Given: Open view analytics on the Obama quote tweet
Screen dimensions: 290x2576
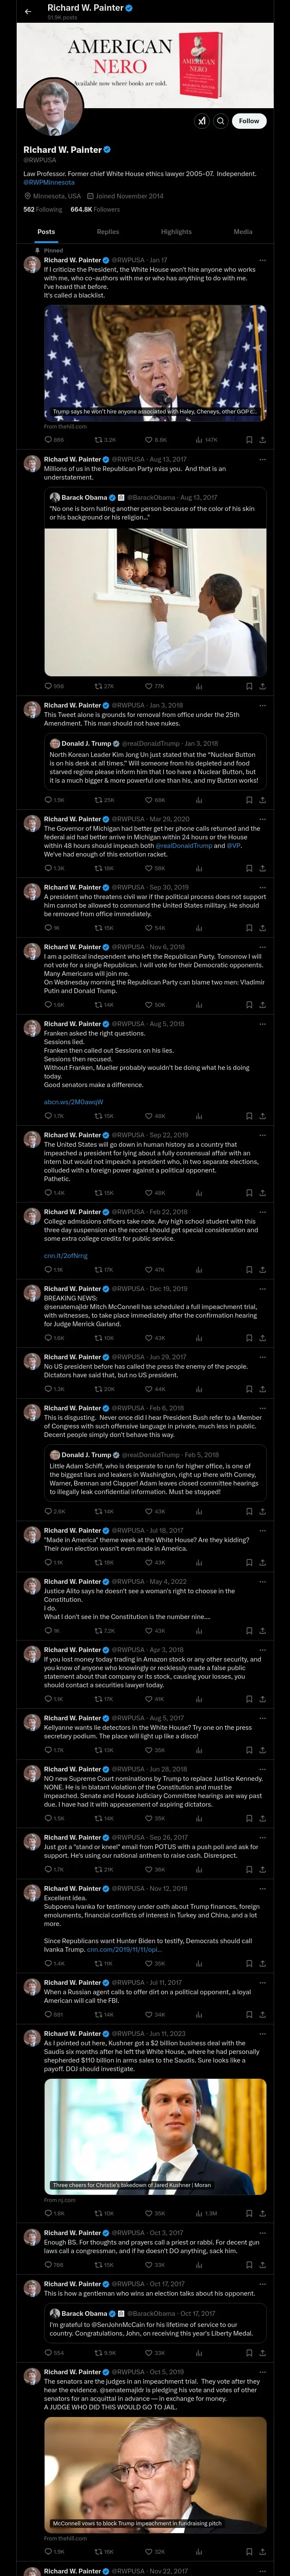Looking at the screenshot, I should [199, 686].
